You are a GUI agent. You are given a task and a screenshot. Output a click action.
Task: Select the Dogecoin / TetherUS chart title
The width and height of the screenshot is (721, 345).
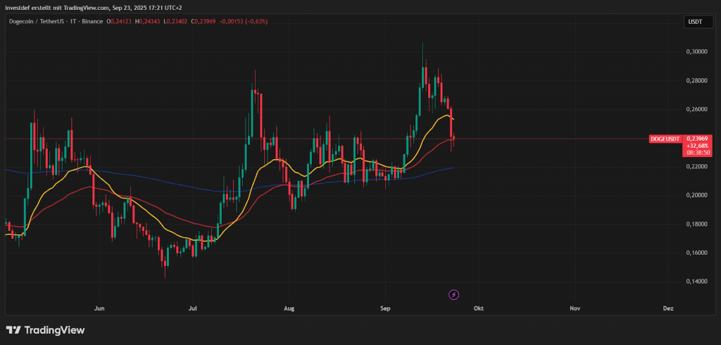(x=39, y=22)
